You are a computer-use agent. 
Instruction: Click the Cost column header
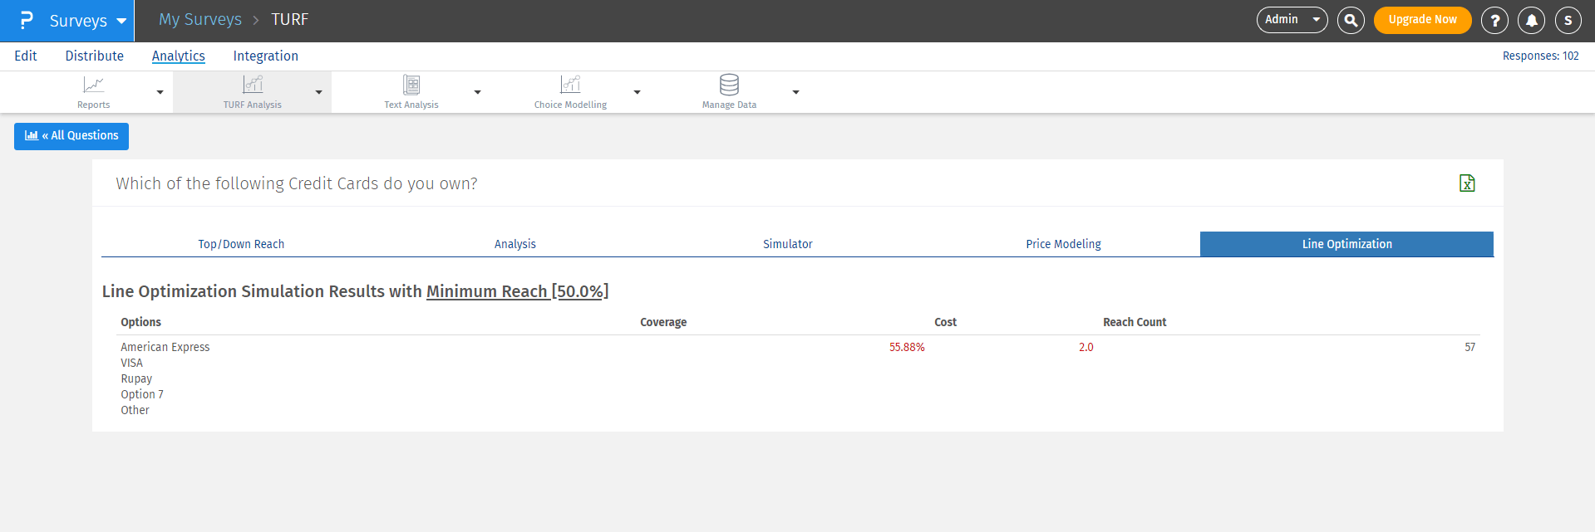pos(945,322)
